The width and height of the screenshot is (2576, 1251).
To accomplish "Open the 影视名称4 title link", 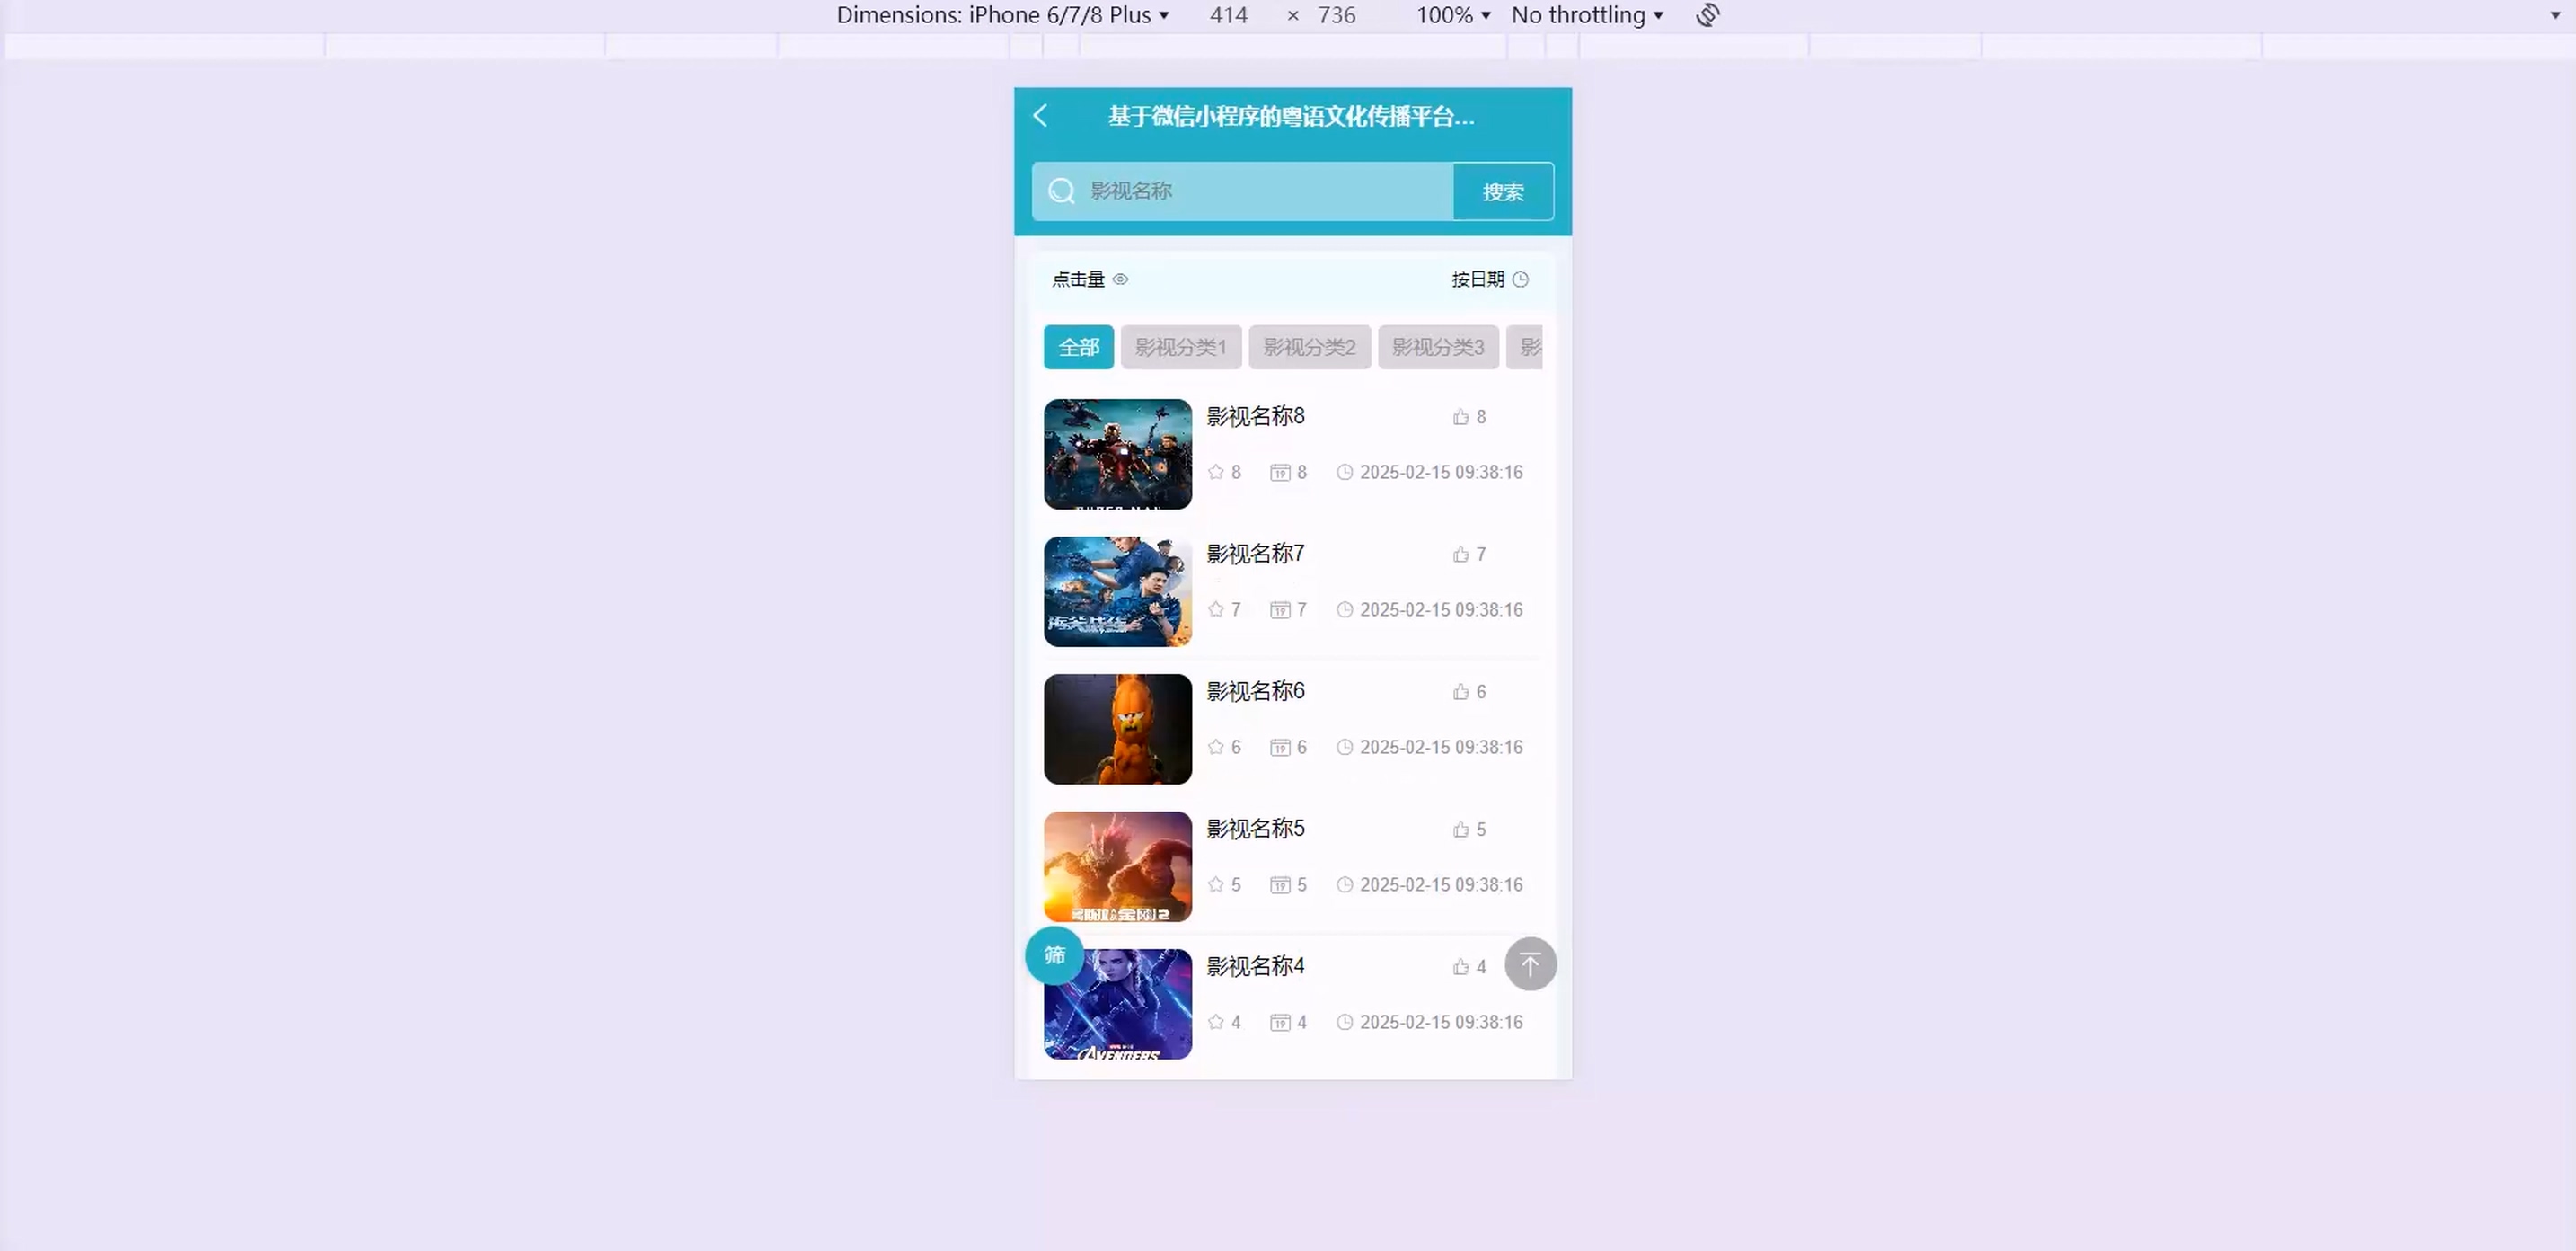I will tap(1255, 966).
